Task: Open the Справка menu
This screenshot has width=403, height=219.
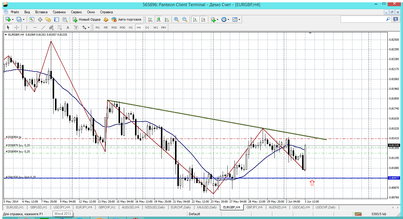Action: click(106, 12)
